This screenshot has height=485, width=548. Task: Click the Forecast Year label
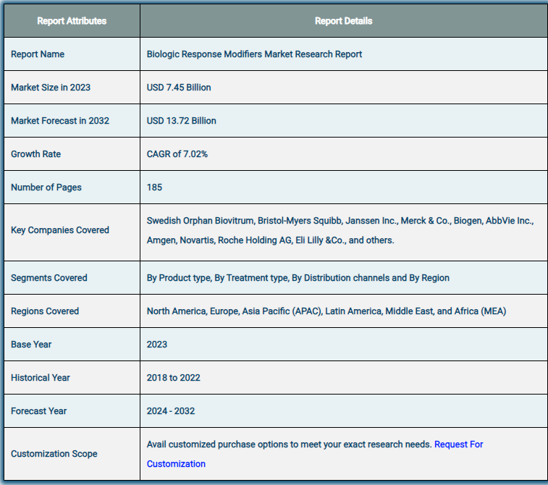click(x=38, y=411)
